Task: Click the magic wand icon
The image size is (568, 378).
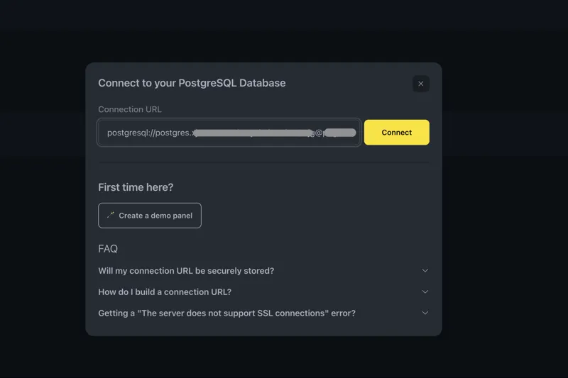Action: [111, 215]
